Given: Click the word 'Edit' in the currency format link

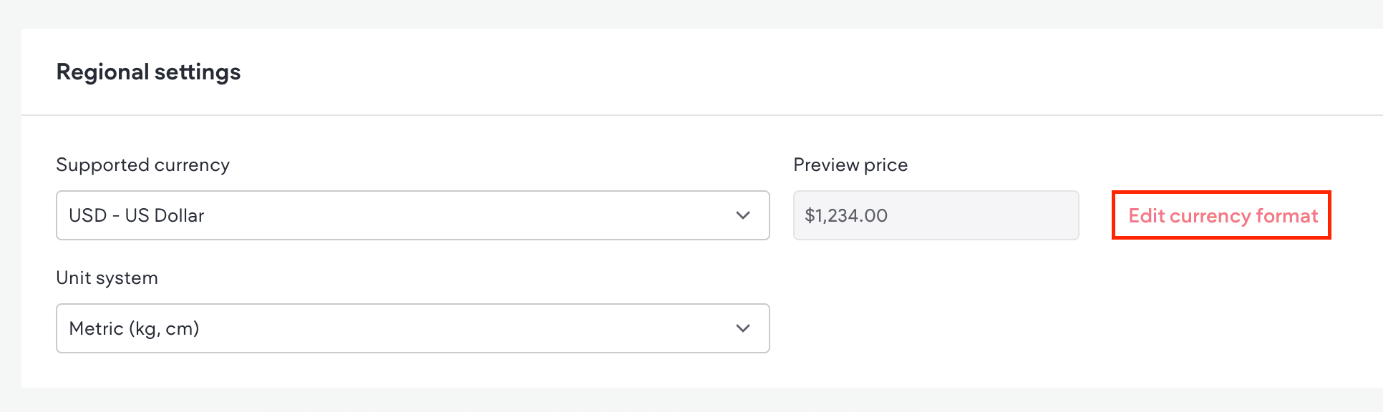Looking at the screenshot, I should tap(1147, 215).
